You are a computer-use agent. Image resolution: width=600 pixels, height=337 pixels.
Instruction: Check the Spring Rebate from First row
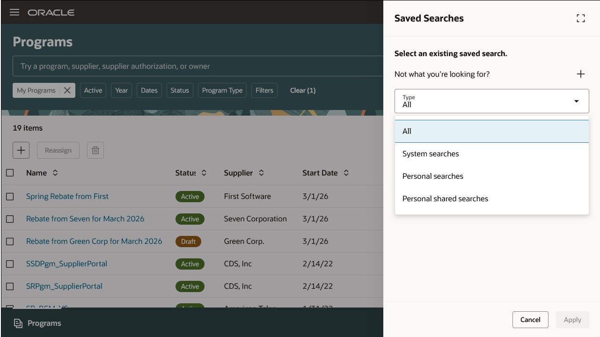coord(10,197)
